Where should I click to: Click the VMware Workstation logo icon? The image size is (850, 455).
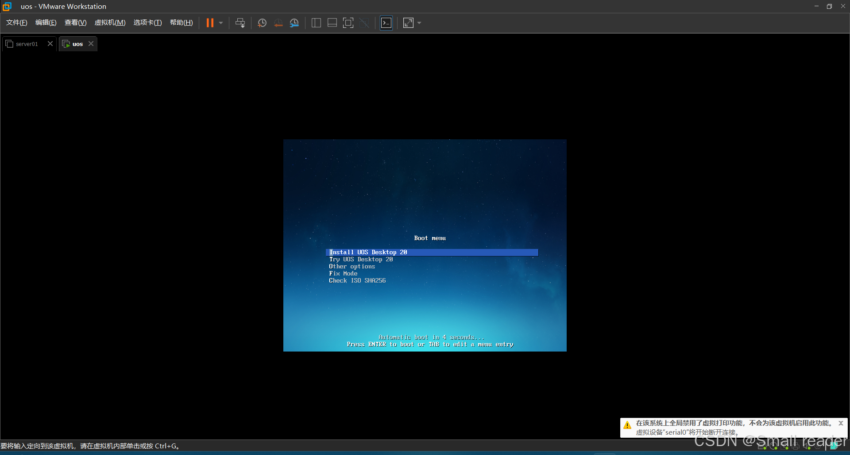coord(7,6)
